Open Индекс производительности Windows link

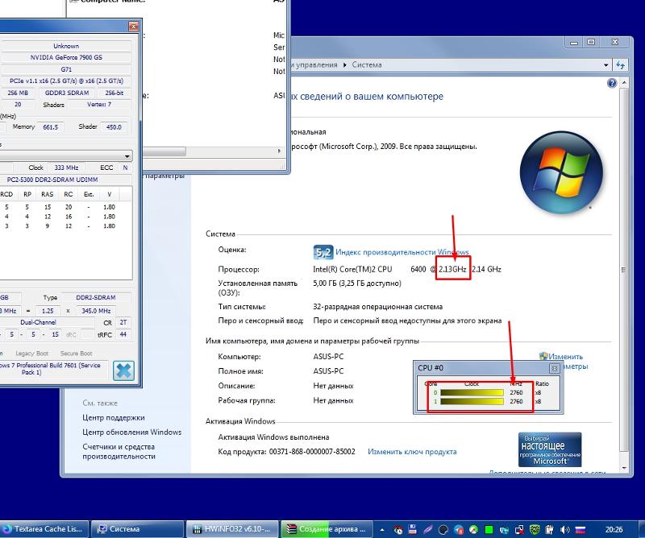click(402, 252)
